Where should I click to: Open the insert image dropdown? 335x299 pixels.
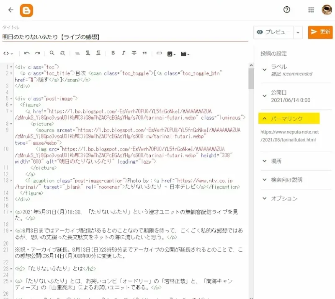tap(171, 54)
